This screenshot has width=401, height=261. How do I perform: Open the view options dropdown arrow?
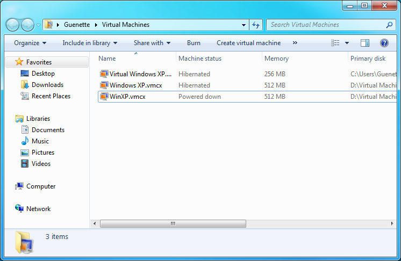347,43
